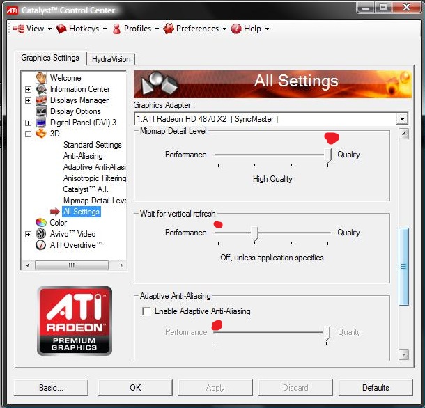Click the OK button

pos(135,388)
